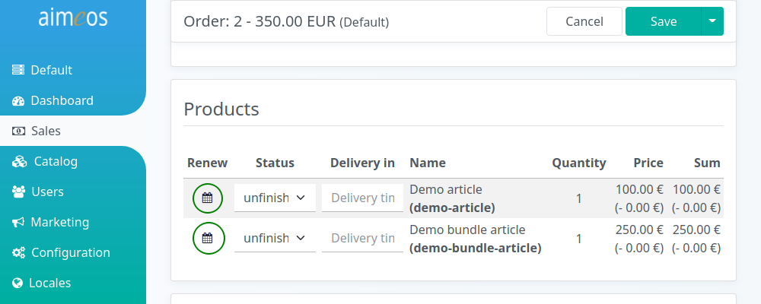Click Delivery time field for Demo bundle article

click(x=362, y=238)
